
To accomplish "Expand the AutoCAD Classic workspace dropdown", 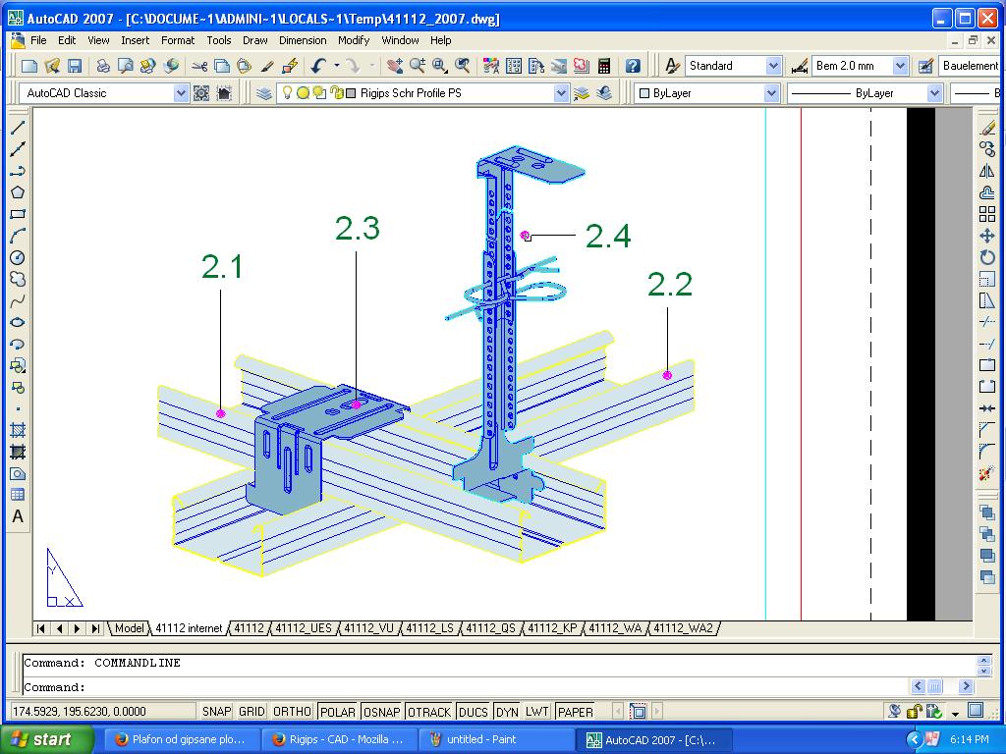I will pyautogui.click(x=181, y=93).
